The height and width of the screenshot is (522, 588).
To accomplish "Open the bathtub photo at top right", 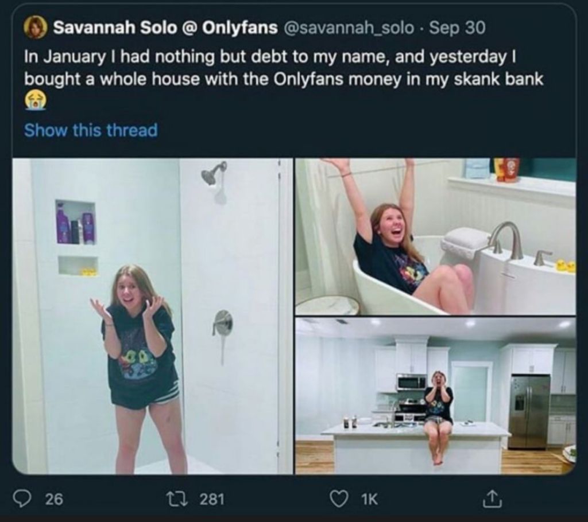I will point(435,236).
